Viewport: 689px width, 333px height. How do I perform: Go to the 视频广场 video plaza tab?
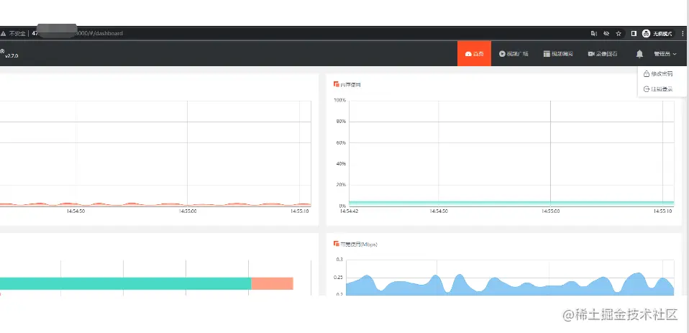pyautogui.click(x=514, y=54)
